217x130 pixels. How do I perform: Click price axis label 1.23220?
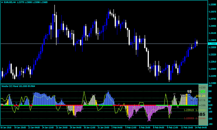click(x=213, y=55)
